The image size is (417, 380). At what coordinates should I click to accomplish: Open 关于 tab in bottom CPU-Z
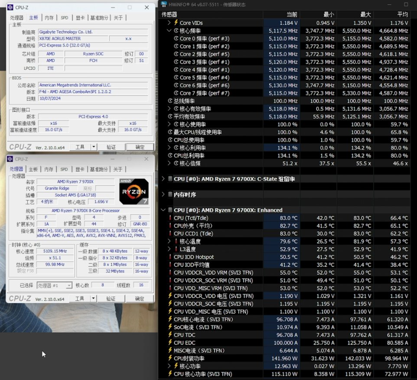[118, 169]
